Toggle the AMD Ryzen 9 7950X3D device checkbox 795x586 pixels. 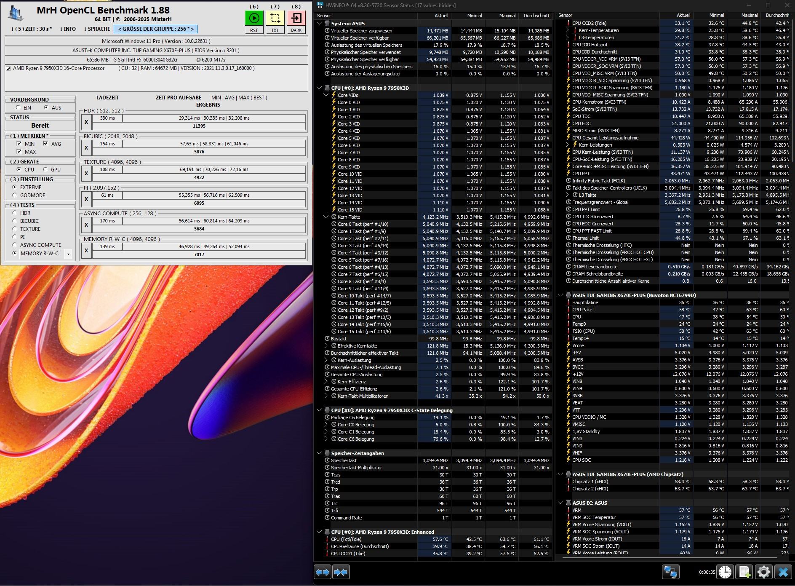pyautogui.click(x=8, y=68)
